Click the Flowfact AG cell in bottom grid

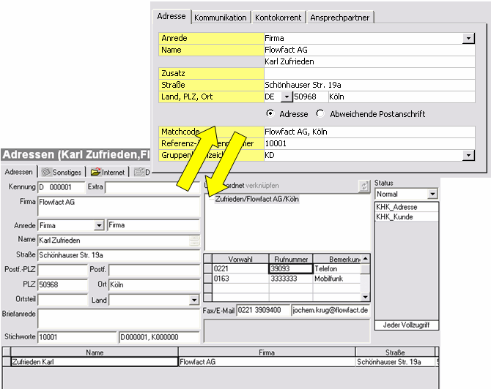(267, 362)
